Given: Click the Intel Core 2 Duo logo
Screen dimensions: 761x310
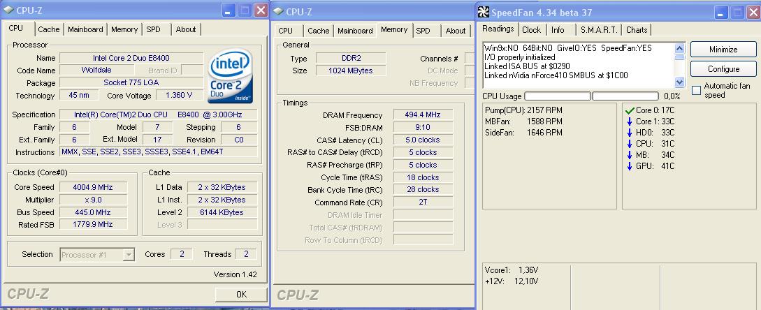Looking at the screenshot, I should (x=231, y=77).
